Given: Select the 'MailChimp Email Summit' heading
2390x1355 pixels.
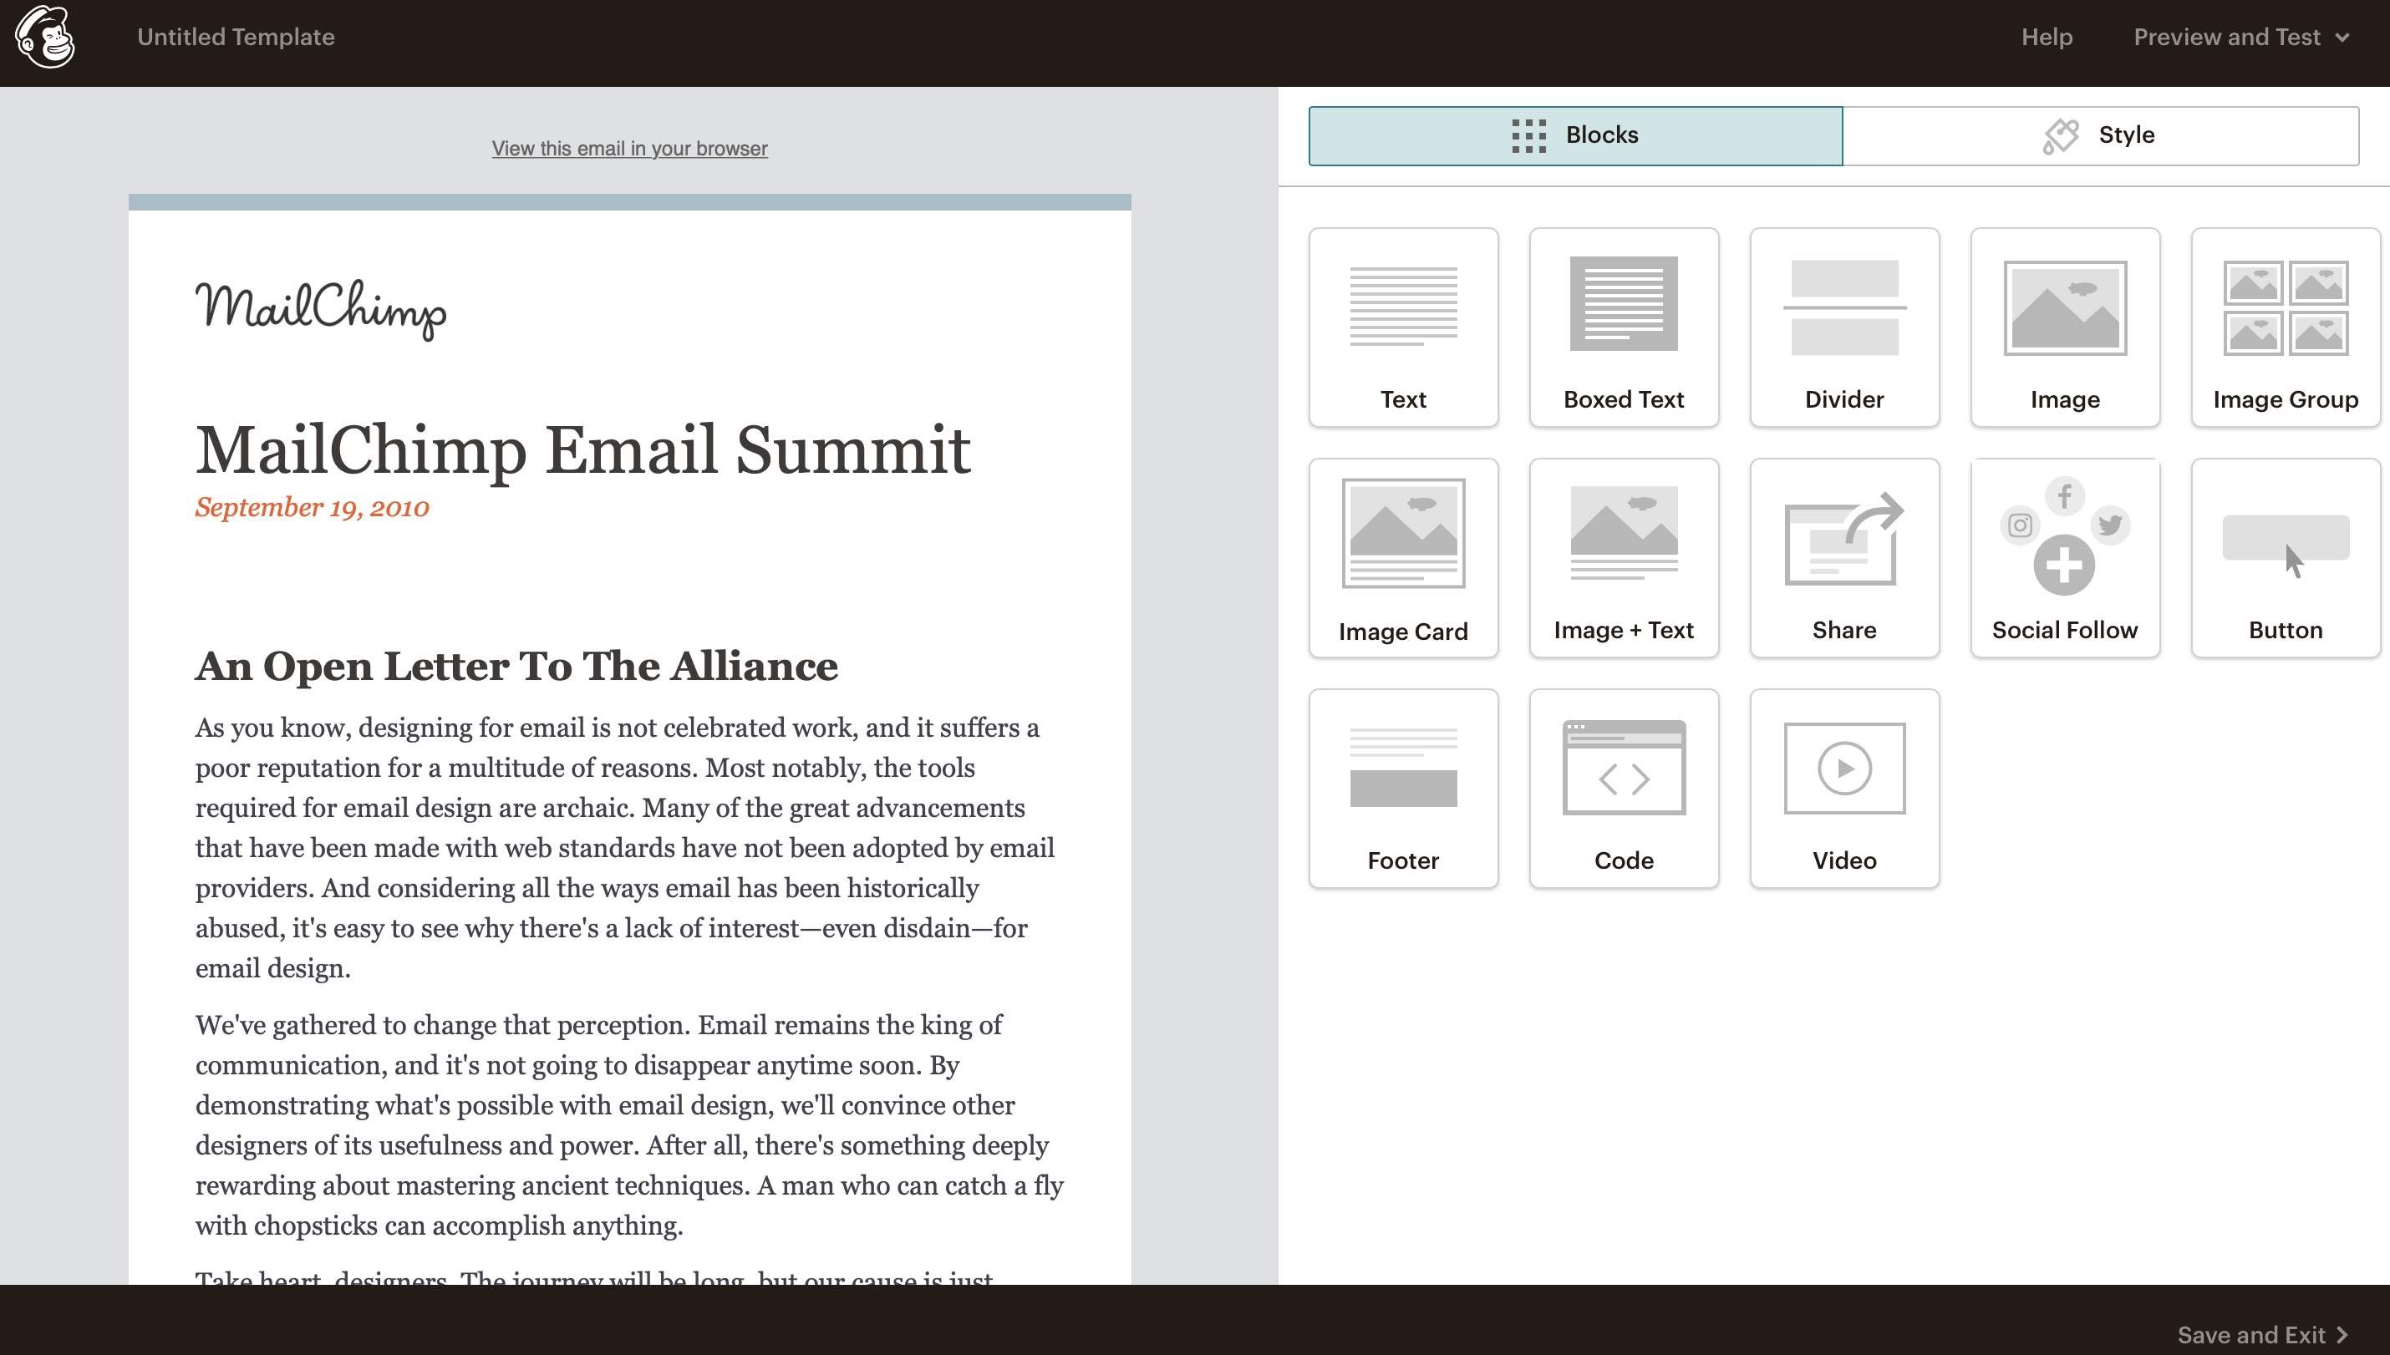Looking at the screenshot, I should click(582, 449).
